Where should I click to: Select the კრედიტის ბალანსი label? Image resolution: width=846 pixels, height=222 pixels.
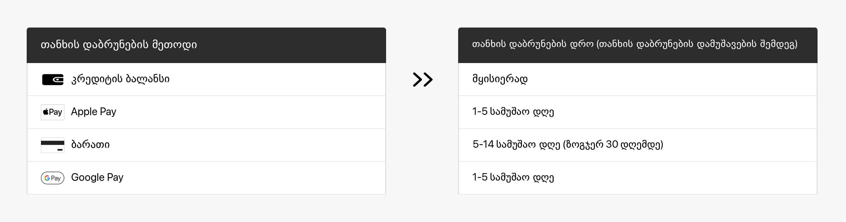pyautogui.click(x=120, y=79)
